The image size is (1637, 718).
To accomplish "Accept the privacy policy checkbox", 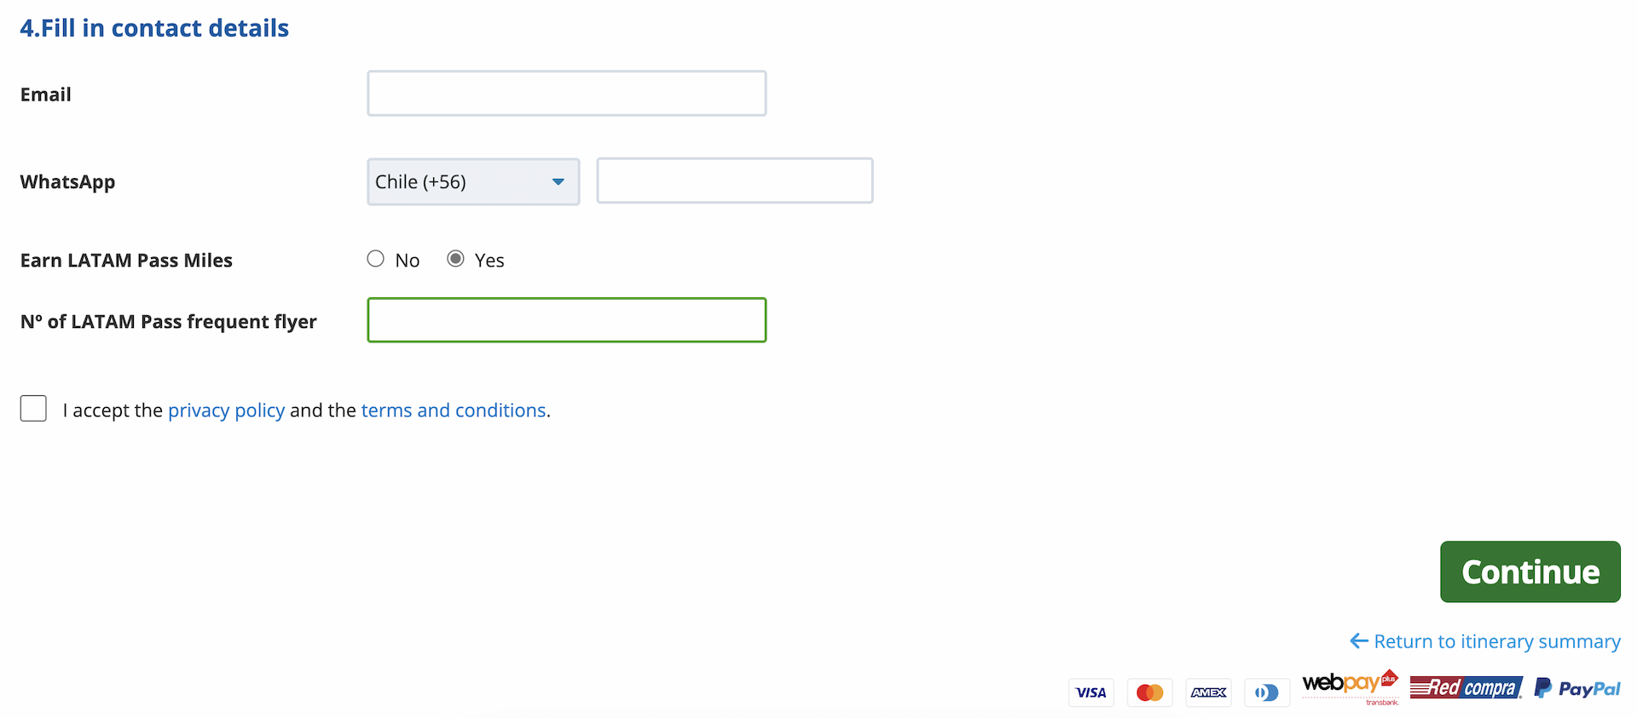I will pyautogui.click(x=33, y=409).
